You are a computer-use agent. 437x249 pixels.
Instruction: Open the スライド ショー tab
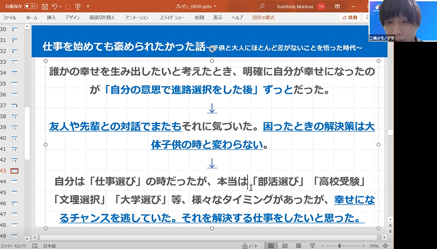[x=172, y=18]
